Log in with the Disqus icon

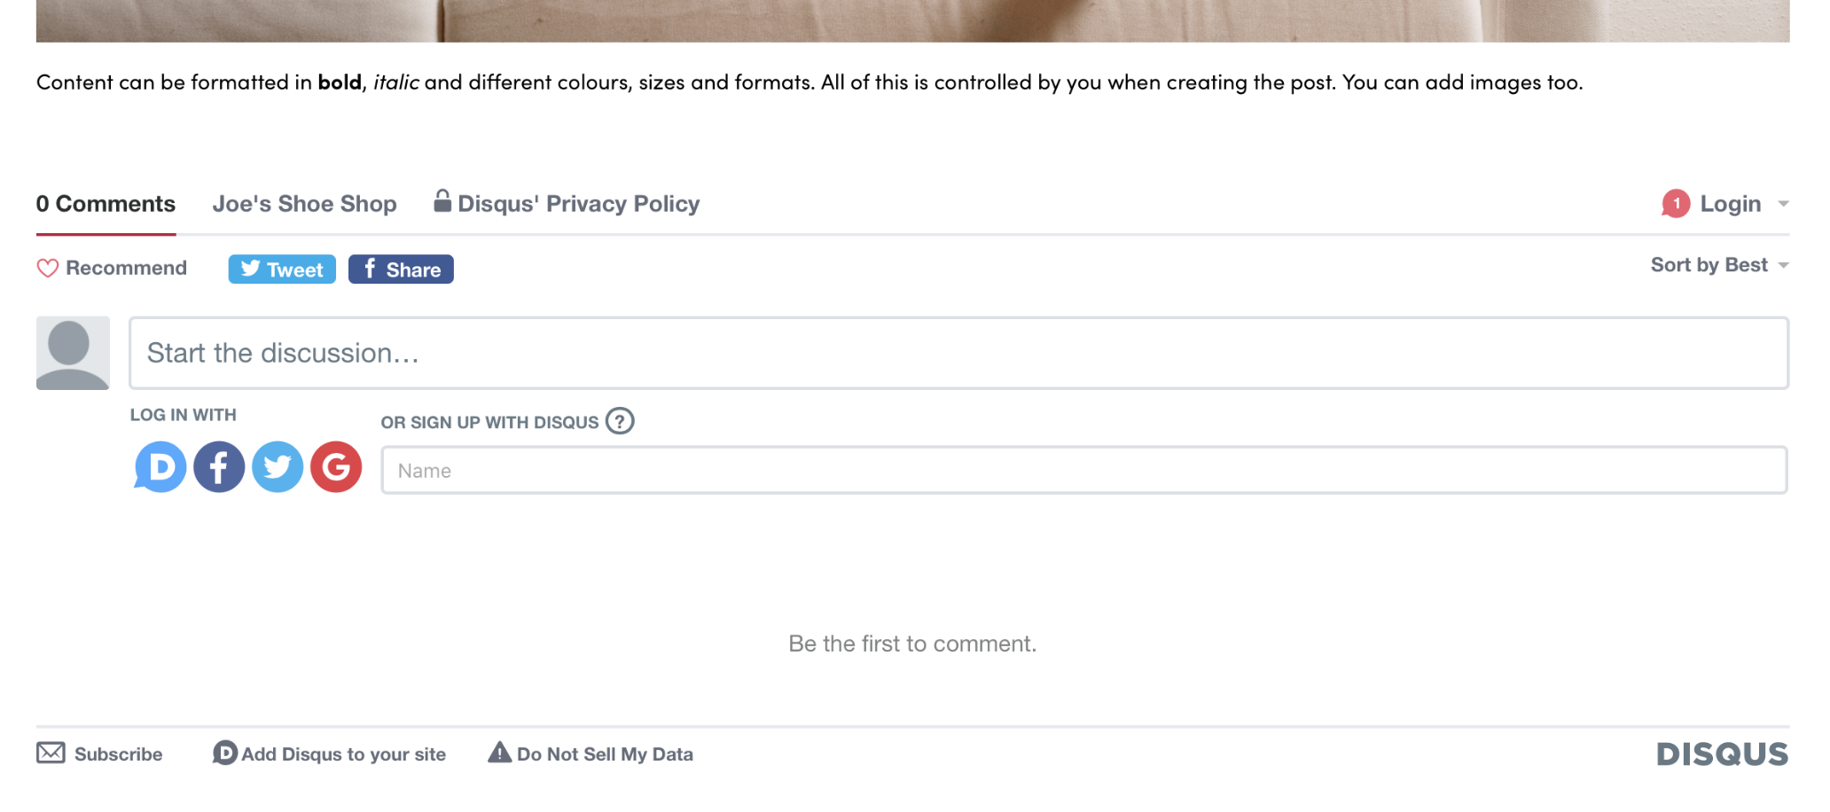(x=160, y=467)
